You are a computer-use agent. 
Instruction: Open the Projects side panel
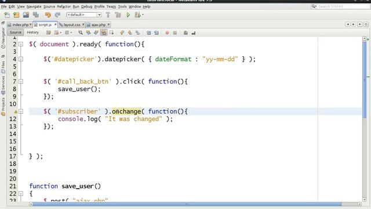coord(3,107)
